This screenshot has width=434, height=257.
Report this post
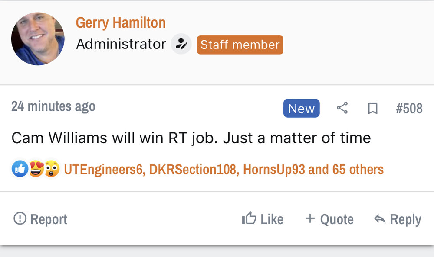click(x=40, y=219)
